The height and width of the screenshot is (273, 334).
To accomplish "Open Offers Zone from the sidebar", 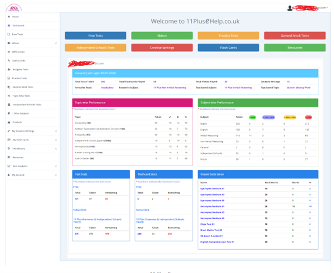I will [18, 52].
